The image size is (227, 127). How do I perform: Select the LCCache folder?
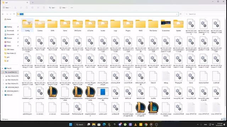90,25
